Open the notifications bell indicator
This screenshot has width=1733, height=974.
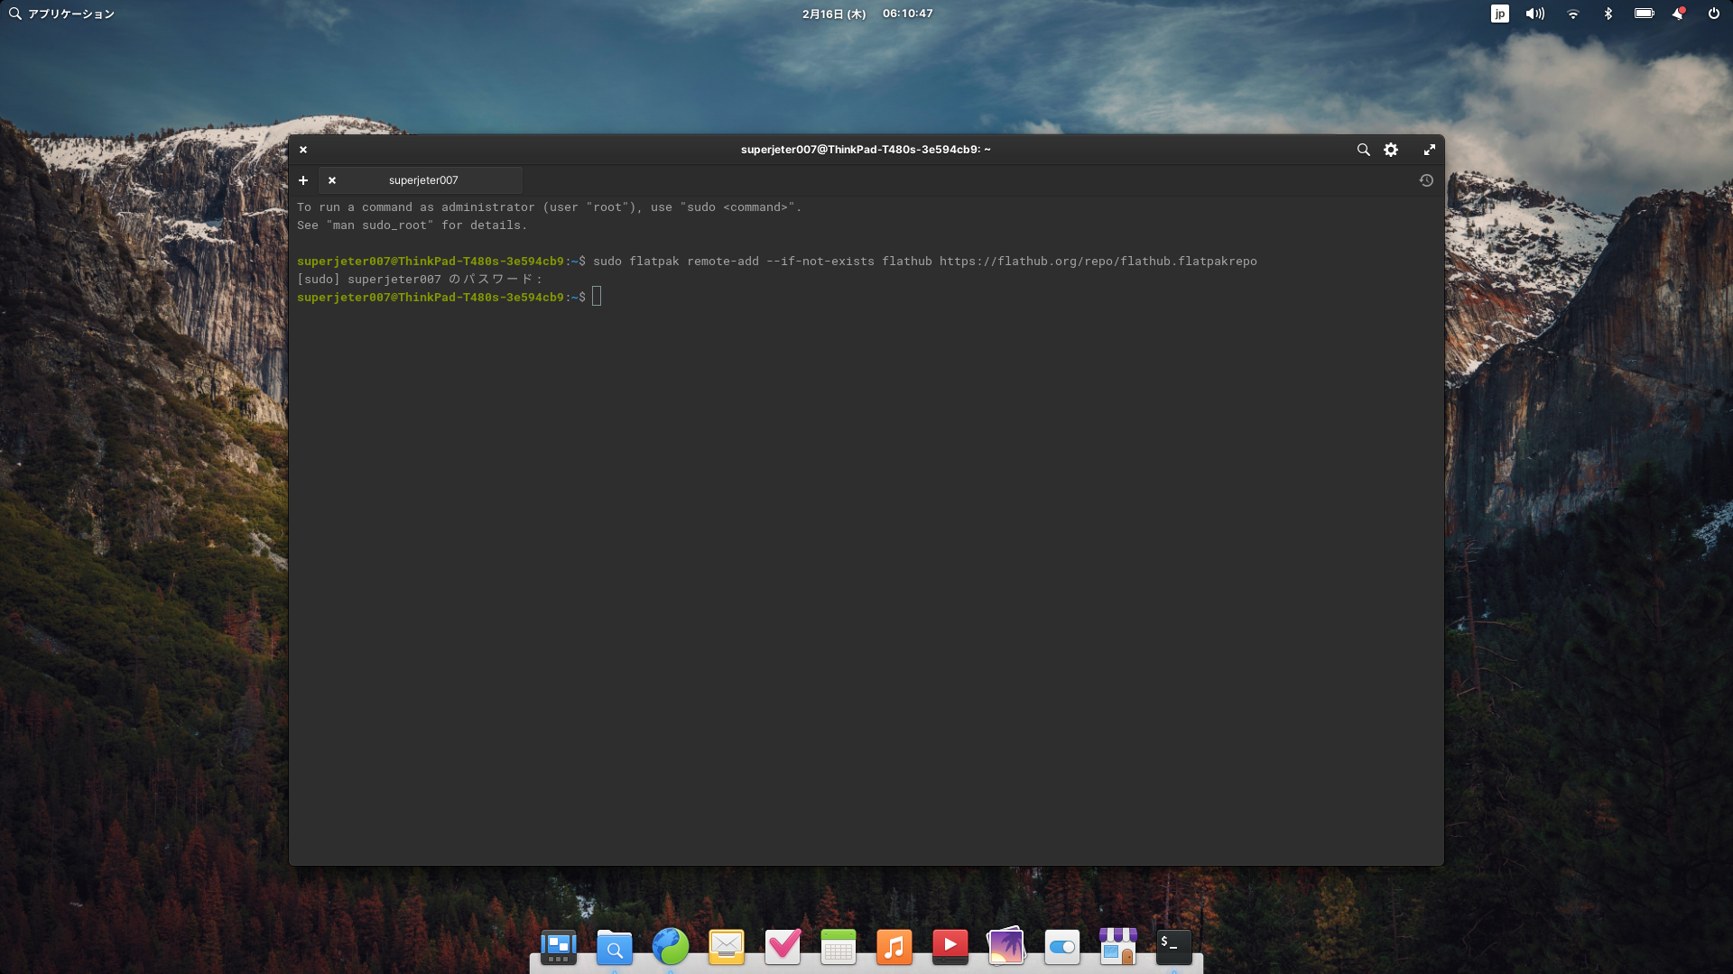pos(1678,14)
